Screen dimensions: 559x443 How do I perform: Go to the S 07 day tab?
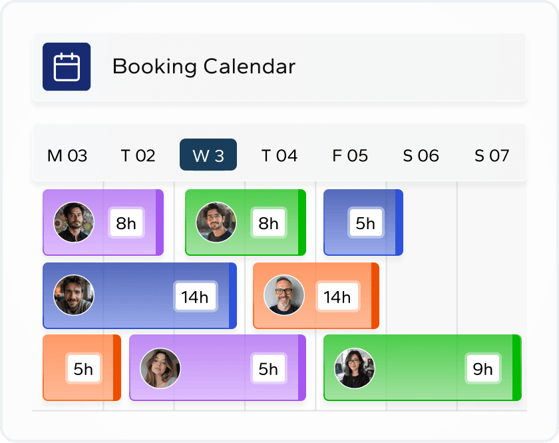[x=492, y=156]
